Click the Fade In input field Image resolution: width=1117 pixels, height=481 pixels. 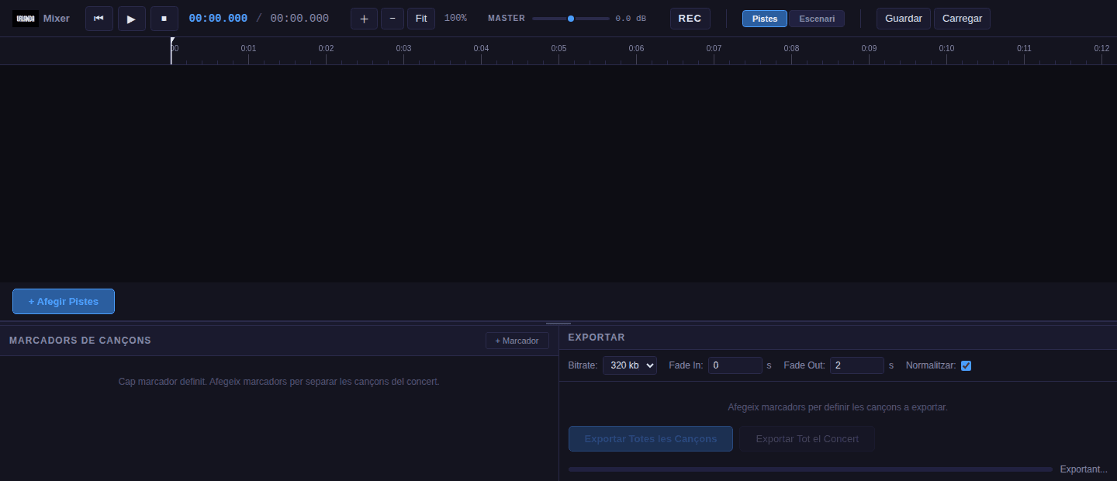735,365
